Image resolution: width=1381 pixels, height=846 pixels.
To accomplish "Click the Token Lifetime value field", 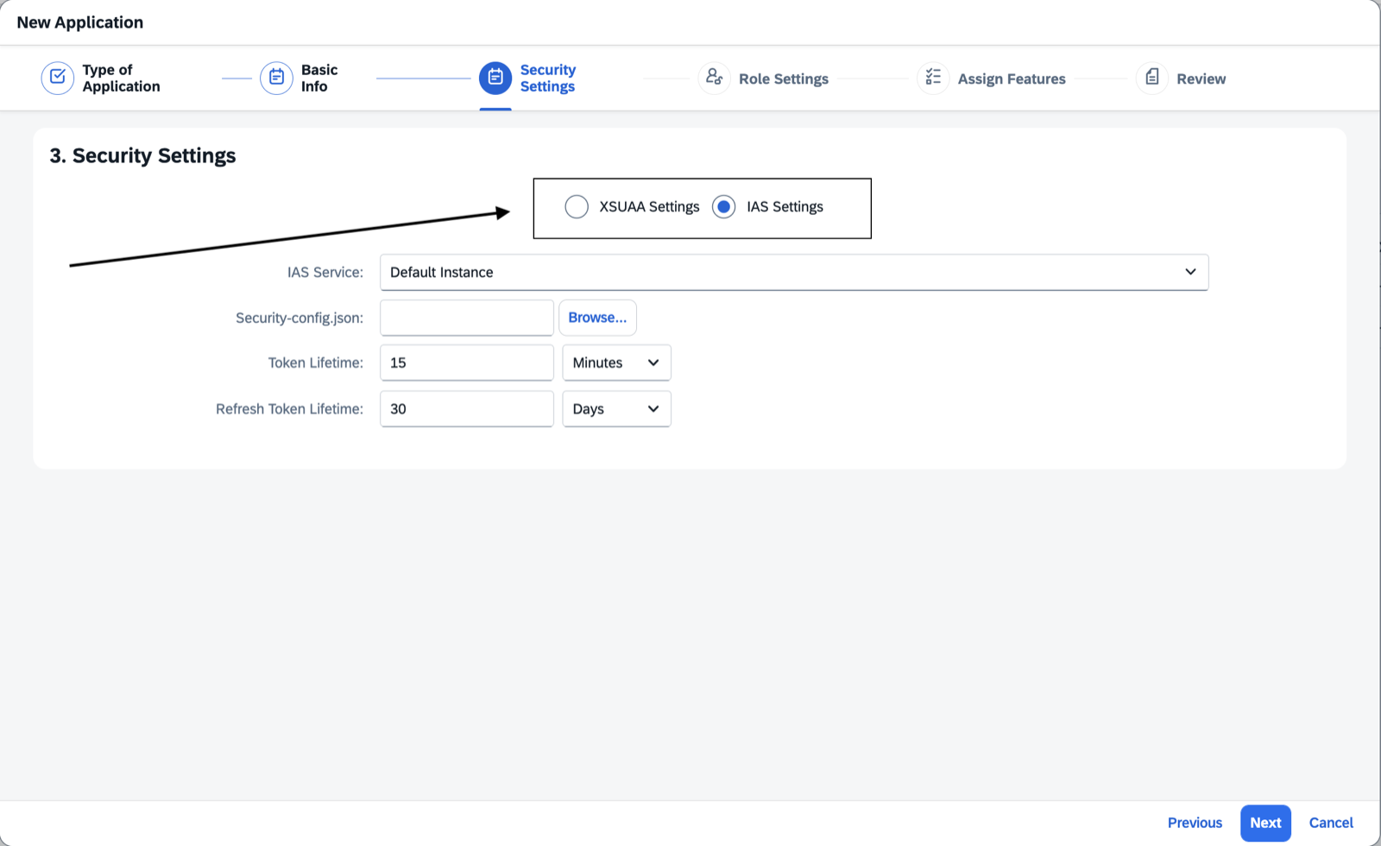I will 466,363.
